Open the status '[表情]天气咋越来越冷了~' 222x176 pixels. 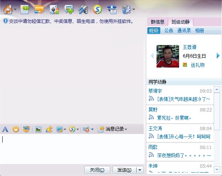point(184,99)
